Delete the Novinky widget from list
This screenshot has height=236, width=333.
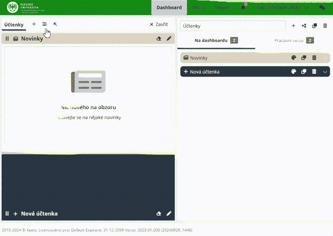click(314, 58)
